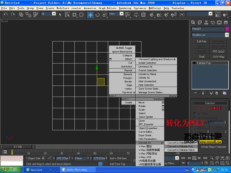Click the X coordinate field
The image size is (231, 173).
pos(62,158)
